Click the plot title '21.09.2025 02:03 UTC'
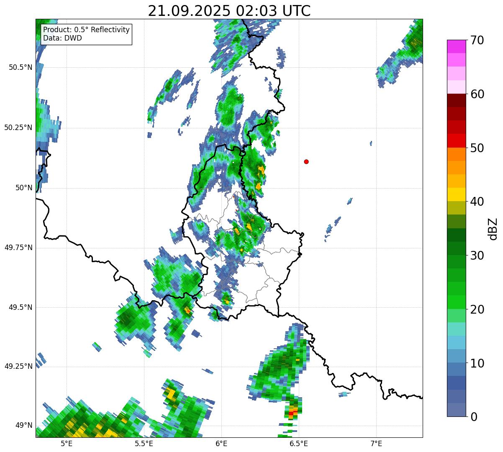This screenshot has height=452, width=503. pyautogui.click(x=229, y=11)
